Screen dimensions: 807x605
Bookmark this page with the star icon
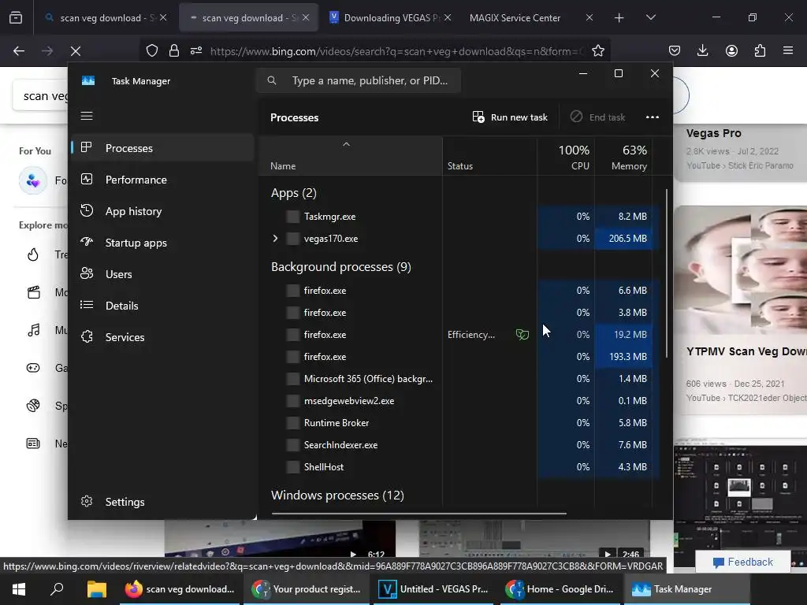tap(598, 51)
